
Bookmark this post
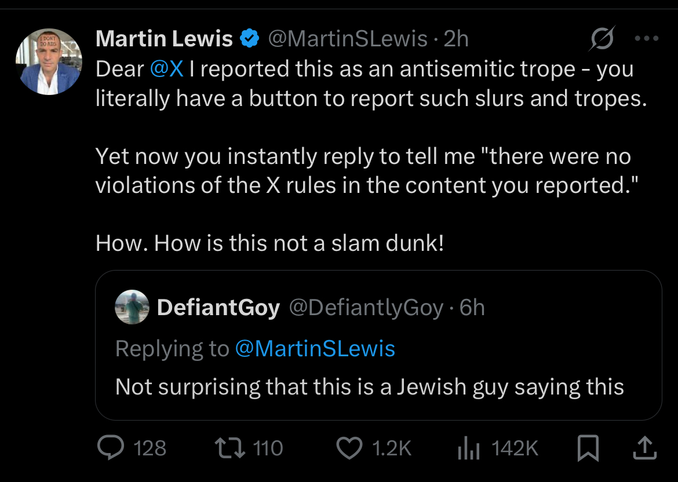tap(588, 448)
